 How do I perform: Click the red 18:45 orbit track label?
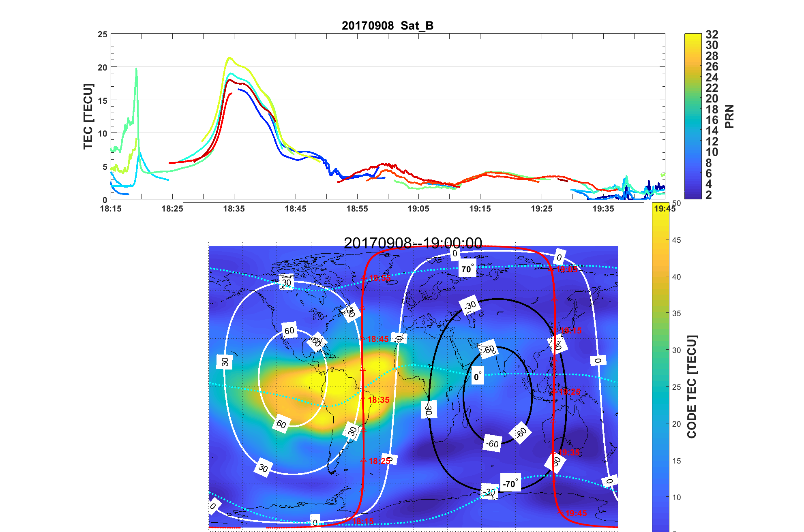coord(377,339)
